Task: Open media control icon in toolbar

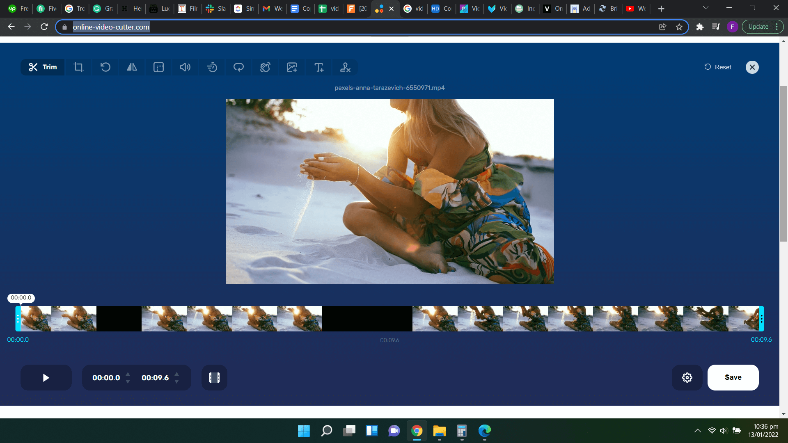Action: point(716,27)
